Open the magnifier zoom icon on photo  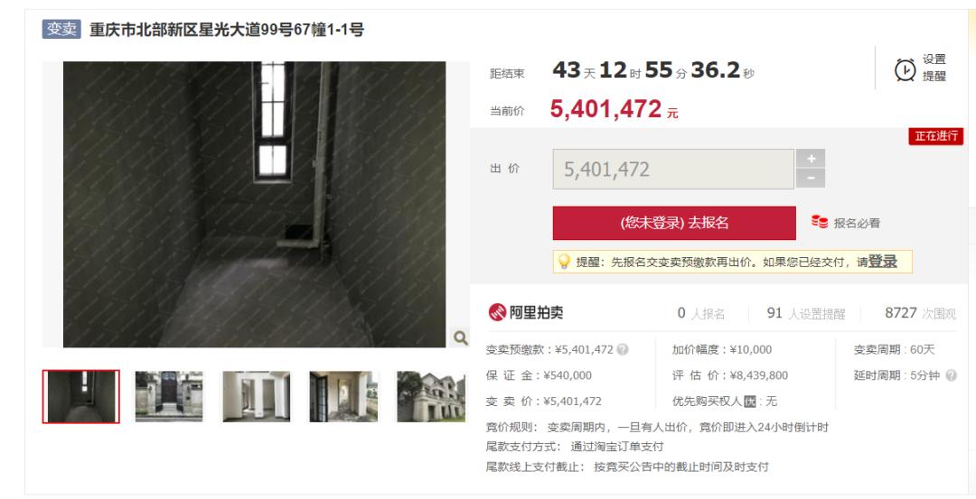click(461, 337)
